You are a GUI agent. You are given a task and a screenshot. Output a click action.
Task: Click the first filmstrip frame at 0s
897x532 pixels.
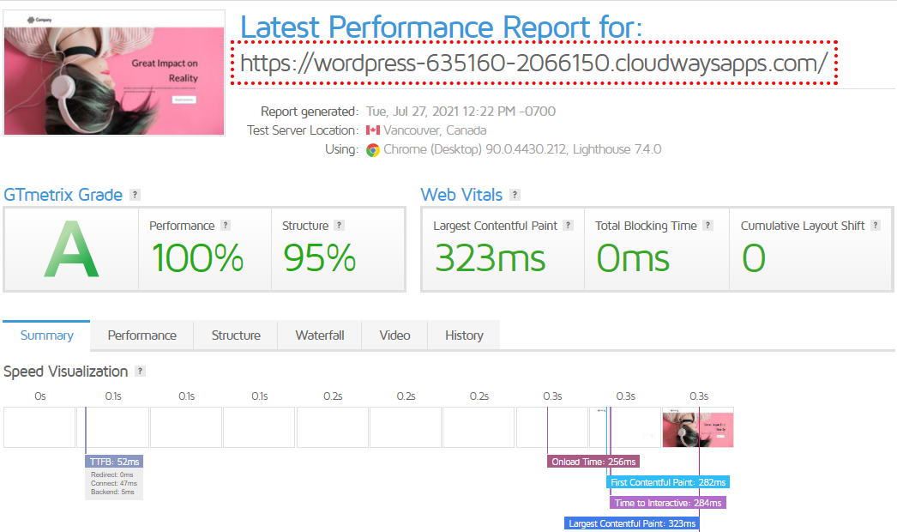tap(39, 427)
